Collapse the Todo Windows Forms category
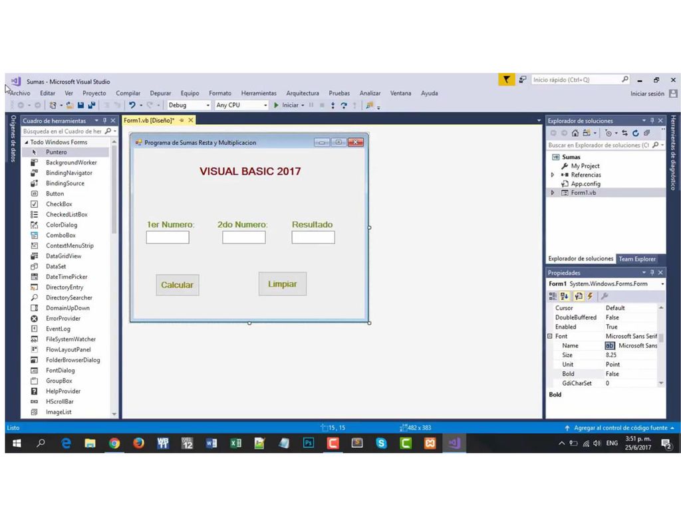Viewport: 681px width, 510px height. coord(26,142)
